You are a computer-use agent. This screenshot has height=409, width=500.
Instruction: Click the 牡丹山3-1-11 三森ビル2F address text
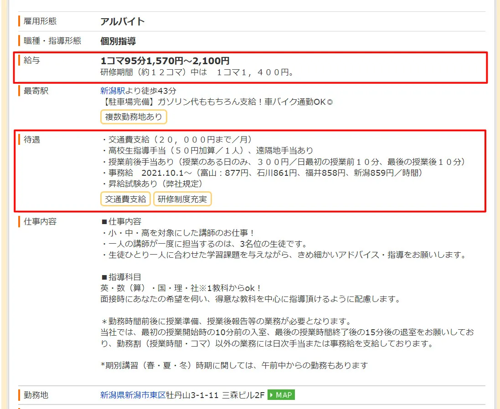215,395
